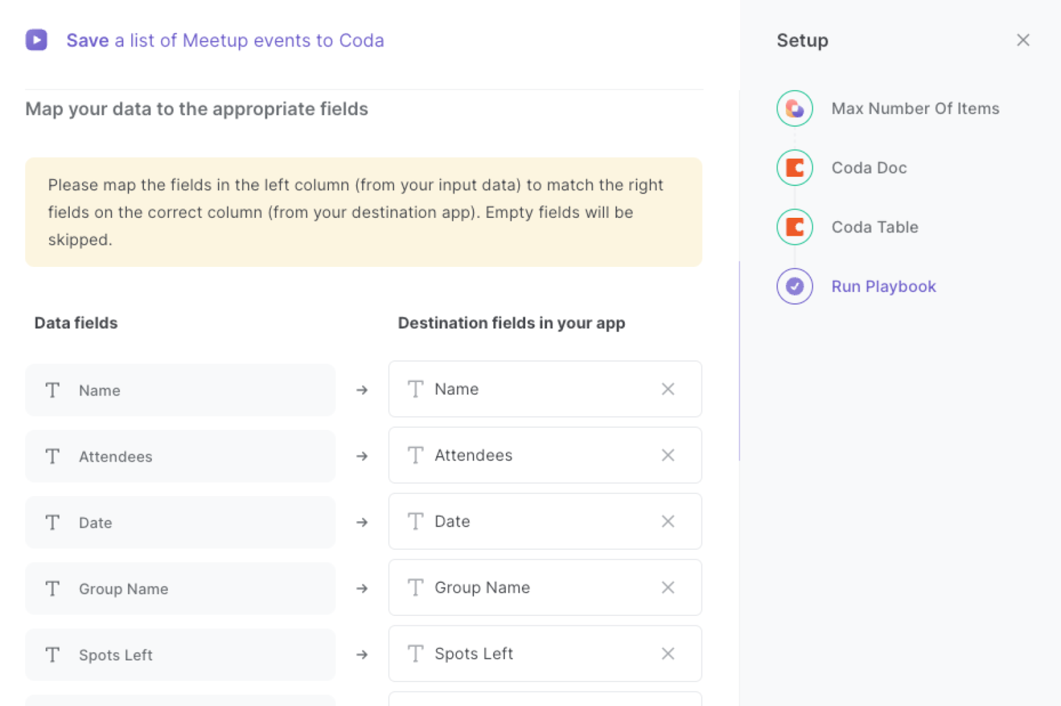Click the text-type icon in Group Name data field
This screenshot has width=1061, height=706.
coord(52,589)
